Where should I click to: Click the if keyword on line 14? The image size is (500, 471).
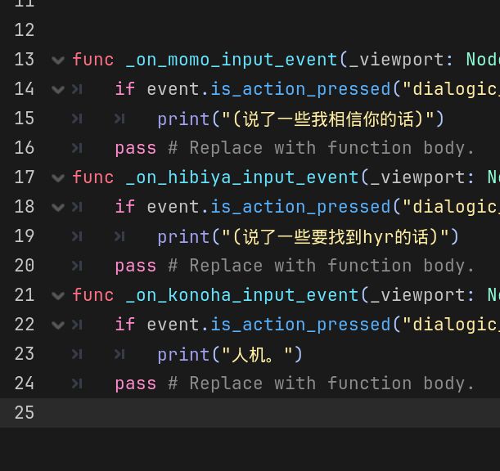[x=125, y=89]
